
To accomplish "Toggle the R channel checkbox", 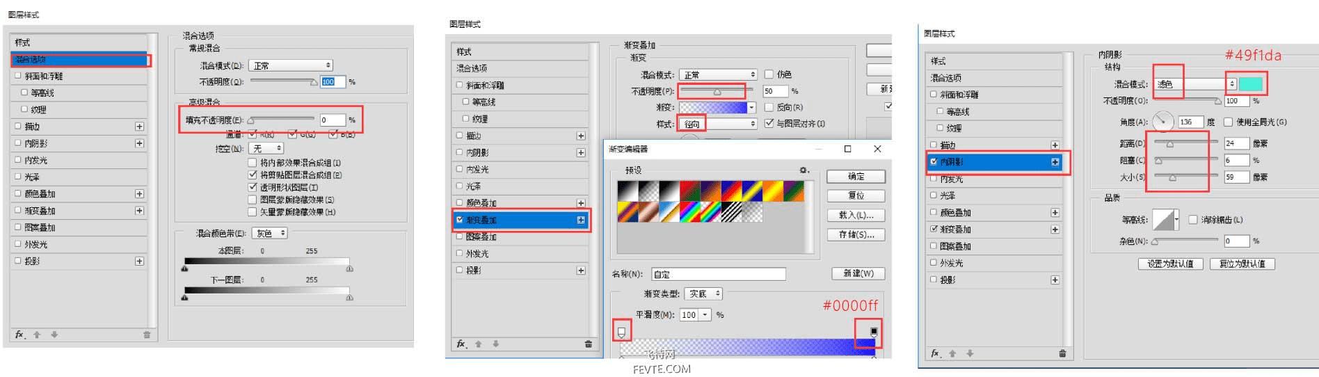I will (253, 134).
